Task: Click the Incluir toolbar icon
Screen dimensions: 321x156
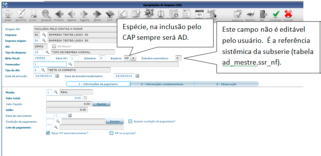Action: pos(8,14)
